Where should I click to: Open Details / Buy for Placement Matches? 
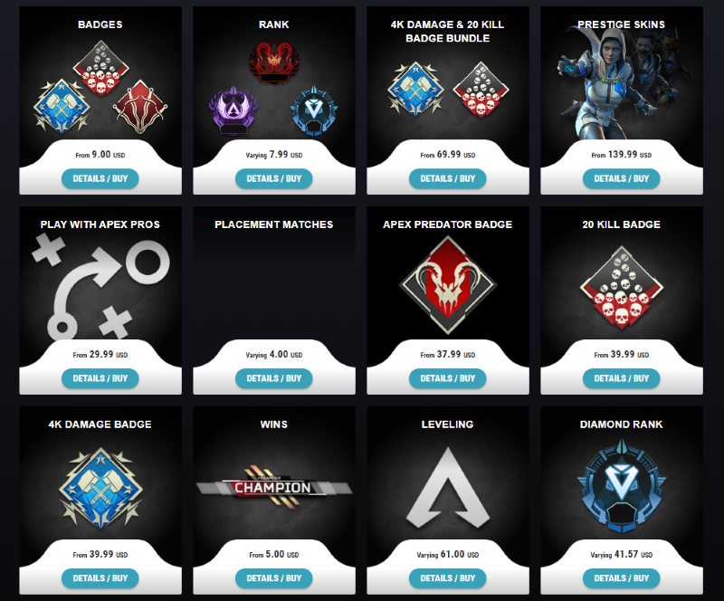tap(274, 379)
